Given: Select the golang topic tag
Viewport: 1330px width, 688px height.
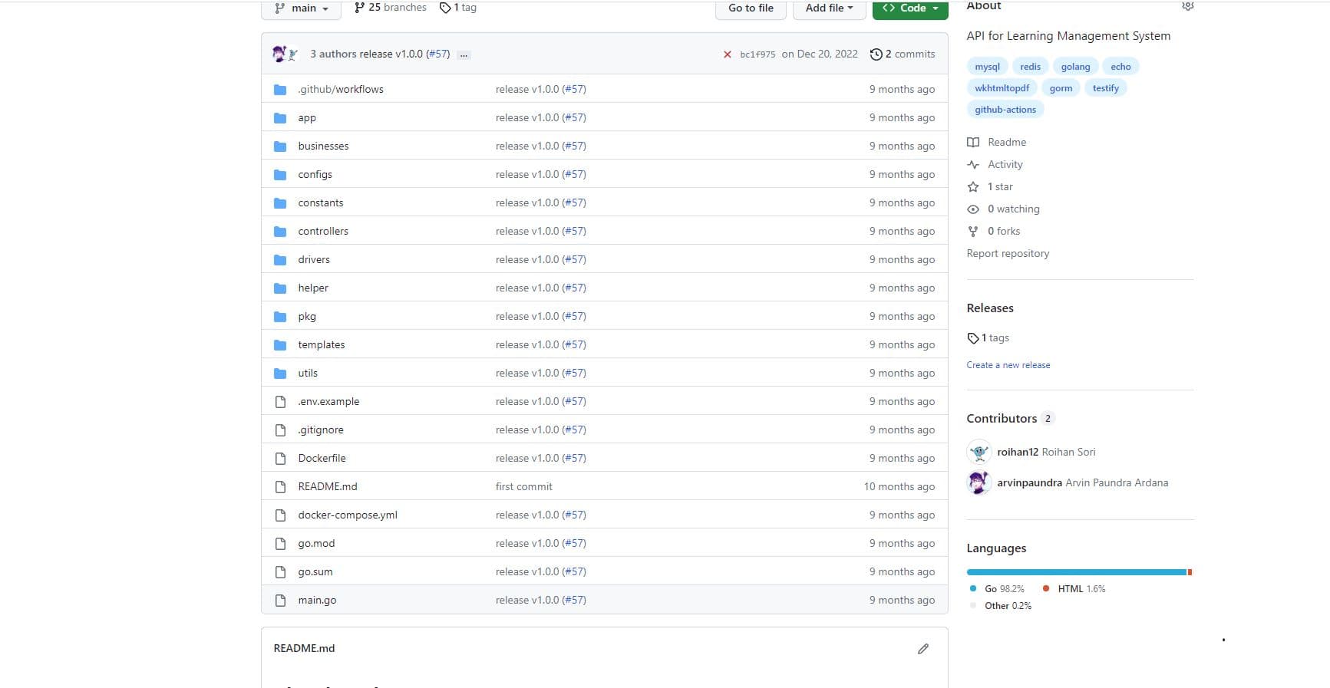Looking at the screenshot, I should point(1075,67).
